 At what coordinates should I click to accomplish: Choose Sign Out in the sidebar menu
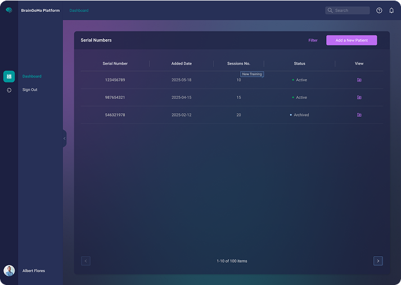(x=30, y=90)
